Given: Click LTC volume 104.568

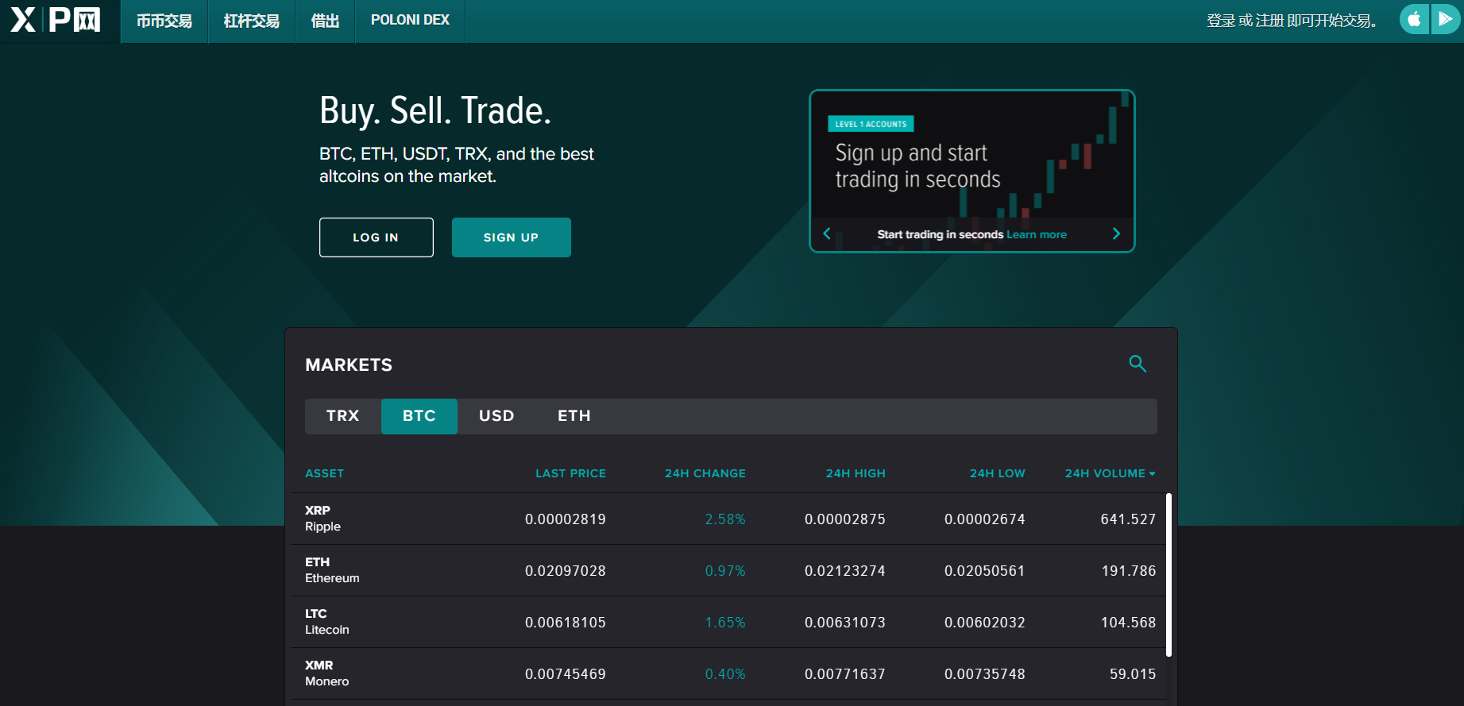Looking at the screenshot, I should [1128, 623].
